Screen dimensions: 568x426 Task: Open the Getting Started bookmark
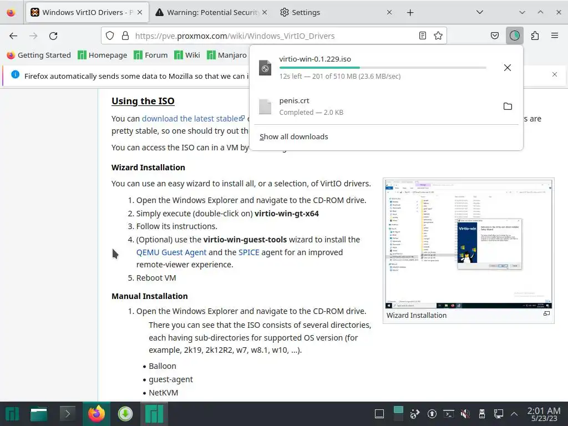tap(39, 55)
